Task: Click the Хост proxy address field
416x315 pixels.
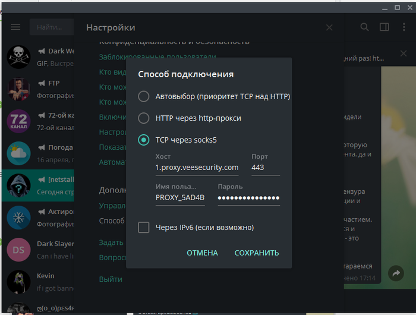Action: click(197, 168)
